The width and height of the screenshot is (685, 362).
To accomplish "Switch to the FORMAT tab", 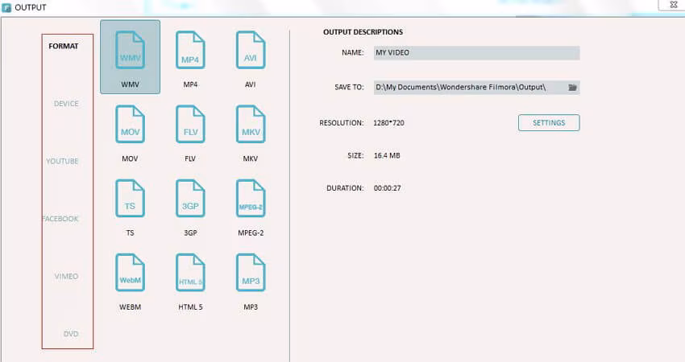I will pos(64,46).
